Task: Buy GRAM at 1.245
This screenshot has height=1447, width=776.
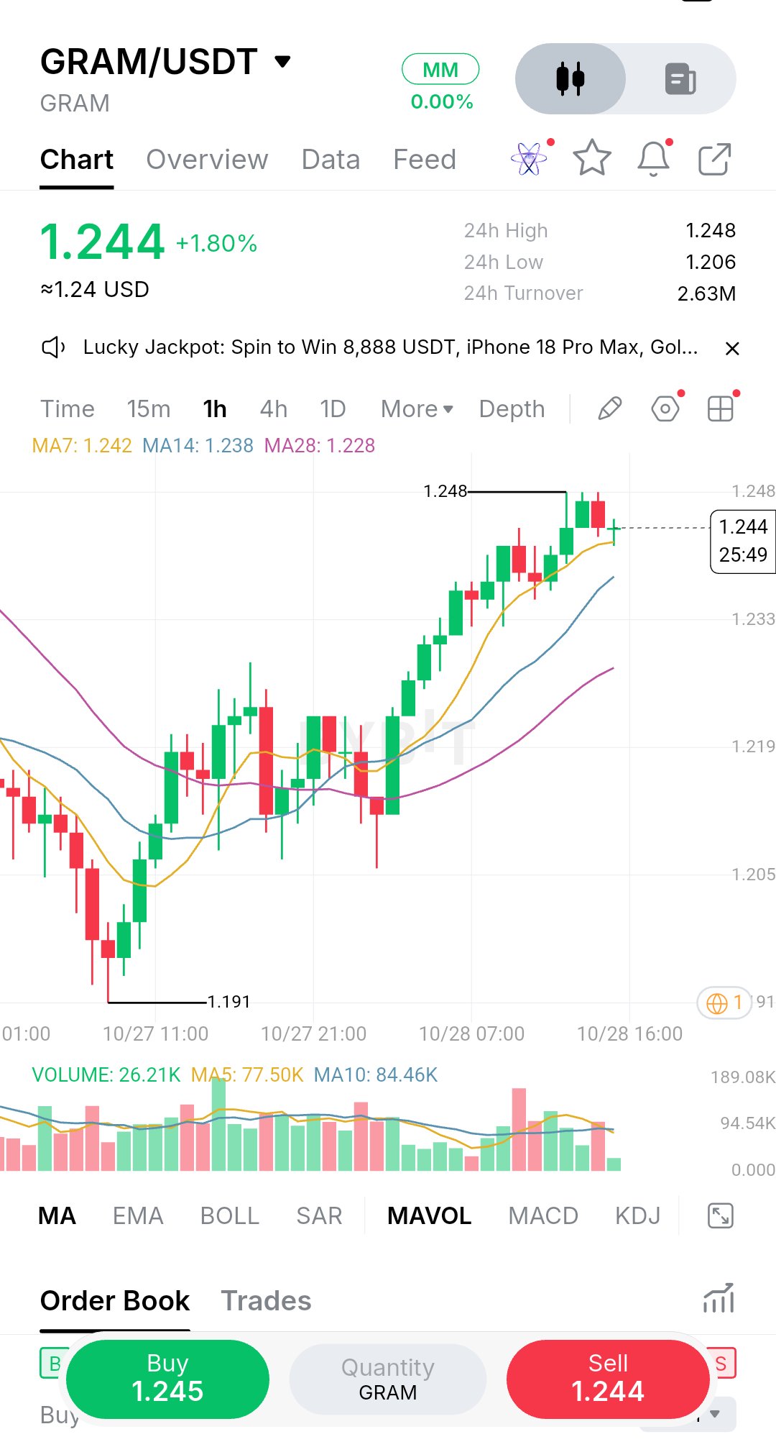Action: point(167,1379)
